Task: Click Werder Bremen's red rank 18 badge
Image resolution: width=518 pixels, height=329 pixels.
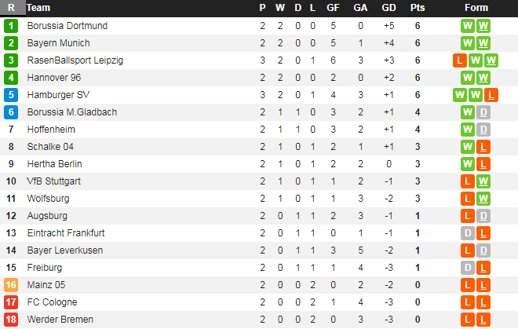Action: click(x=11, y=320)
